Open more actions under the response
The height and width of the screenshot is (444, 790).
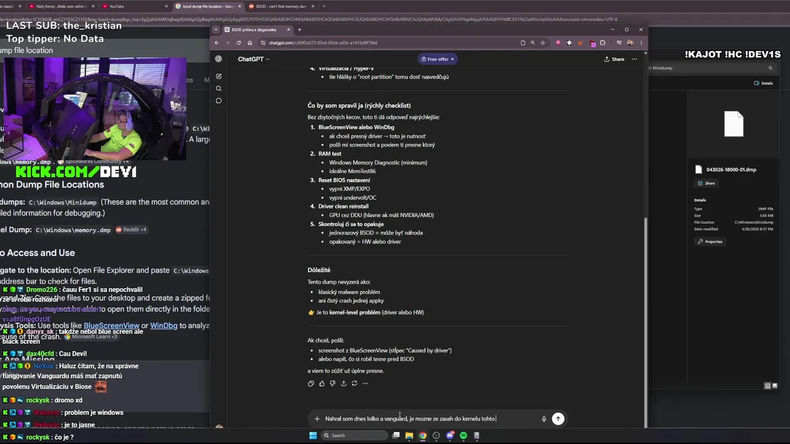click(365, 384)
